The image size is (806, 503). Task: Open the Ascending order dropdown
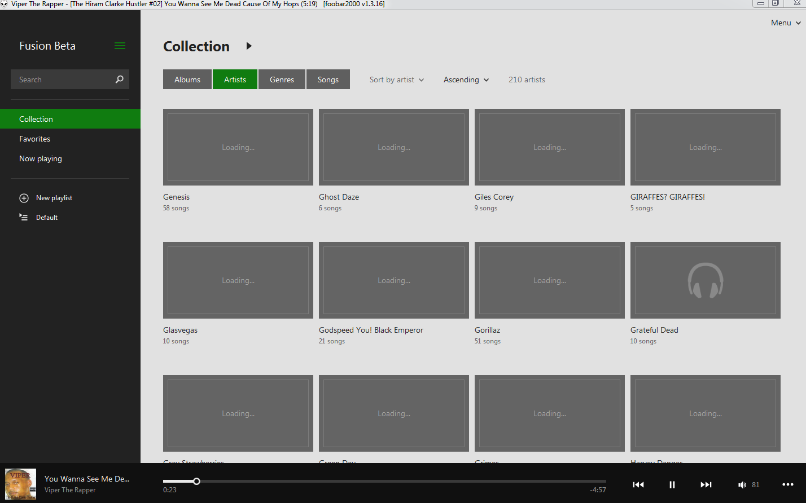(466, 80)
